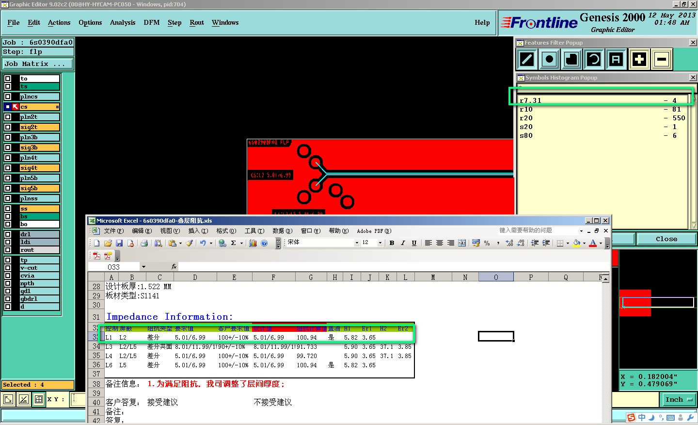The height and width of the screenshot is (425, 698).
Task: Expand the Paste options dropdown arrow
Action: point(180,243)
